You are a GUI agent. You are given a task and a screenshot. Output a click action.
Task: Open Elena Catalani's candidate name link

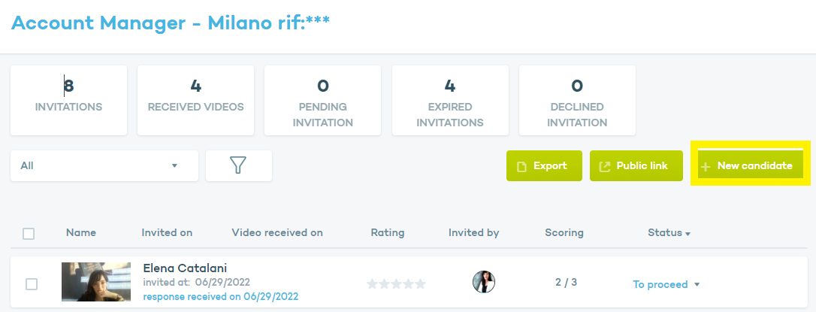coord(185,268)
